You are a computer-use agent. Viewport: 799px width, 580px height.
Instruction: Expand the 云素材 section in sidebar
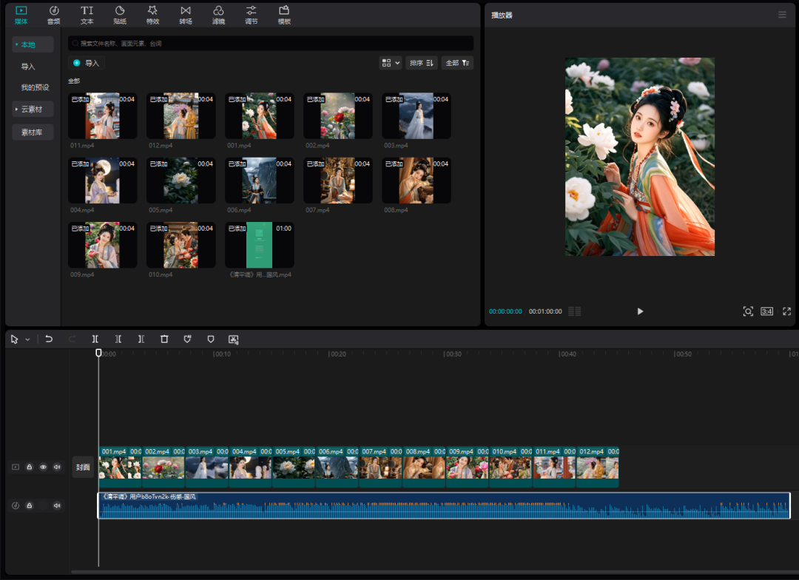[33, 109]
